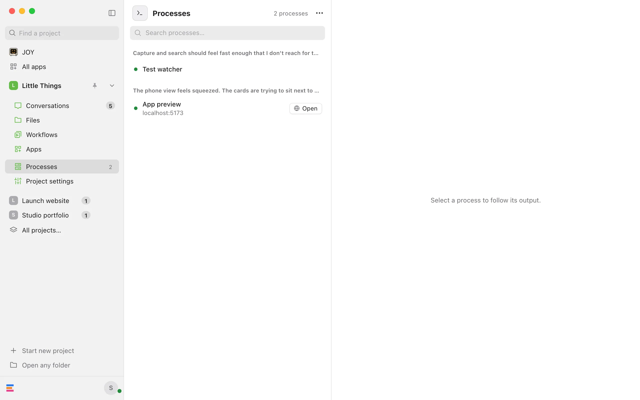
Task: Open Conversations in the sidebar
Action: (62, 105)
